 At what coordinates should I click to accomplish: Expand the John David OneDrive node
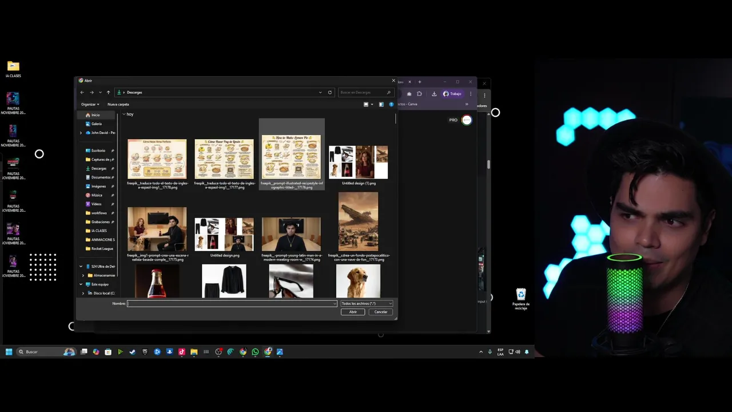pos(81,133)
